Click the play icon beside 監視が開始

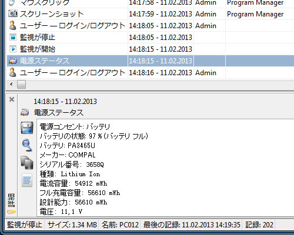coord(13,49)
